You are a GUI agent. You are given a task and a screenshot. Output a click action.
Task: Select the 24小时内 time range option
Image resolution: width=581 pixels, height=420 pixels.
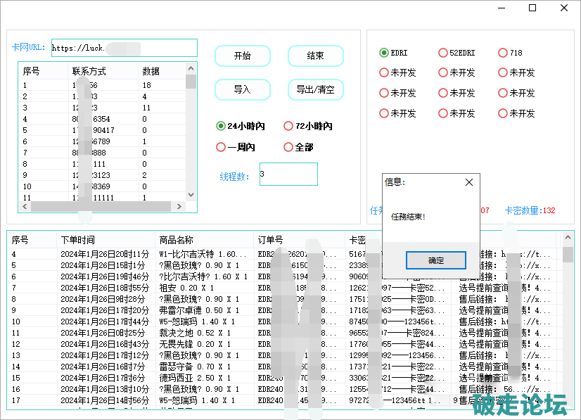[221, 127]
